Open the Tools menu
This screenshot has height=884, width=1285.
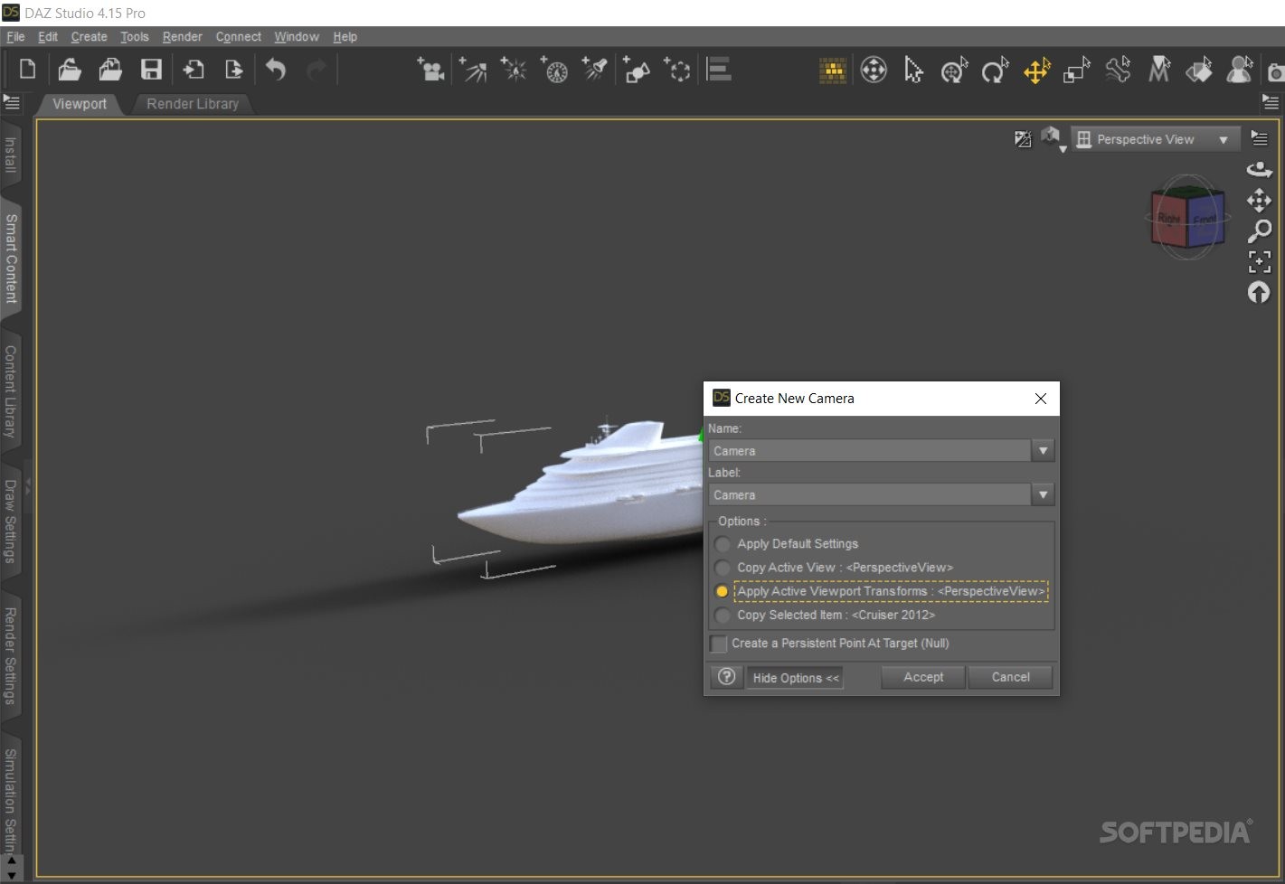[x=135, y=37]
